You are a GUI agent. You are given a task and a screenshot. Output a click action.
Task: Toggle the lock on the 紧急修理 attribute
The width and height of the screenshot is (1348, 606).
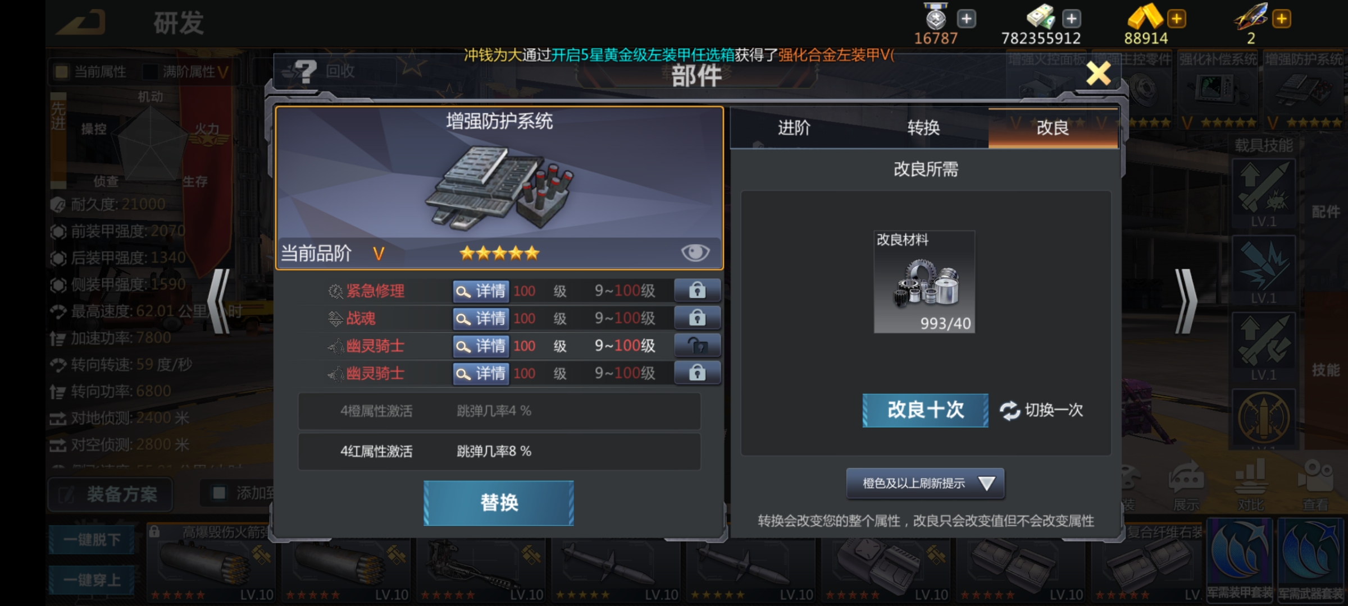(x=697, y=291)
